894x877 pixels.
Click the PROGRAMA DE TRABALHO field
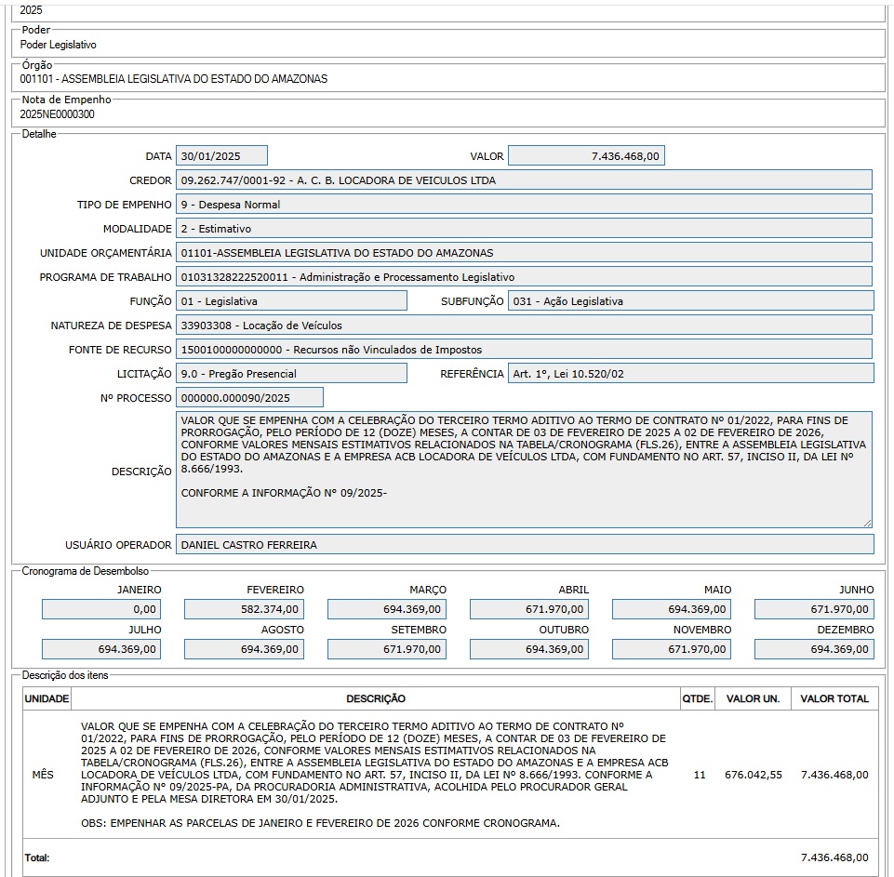523,277
